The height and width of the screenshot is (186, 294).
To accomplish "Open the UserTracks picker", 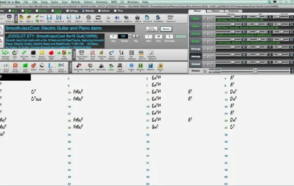I will pos(101,67).
